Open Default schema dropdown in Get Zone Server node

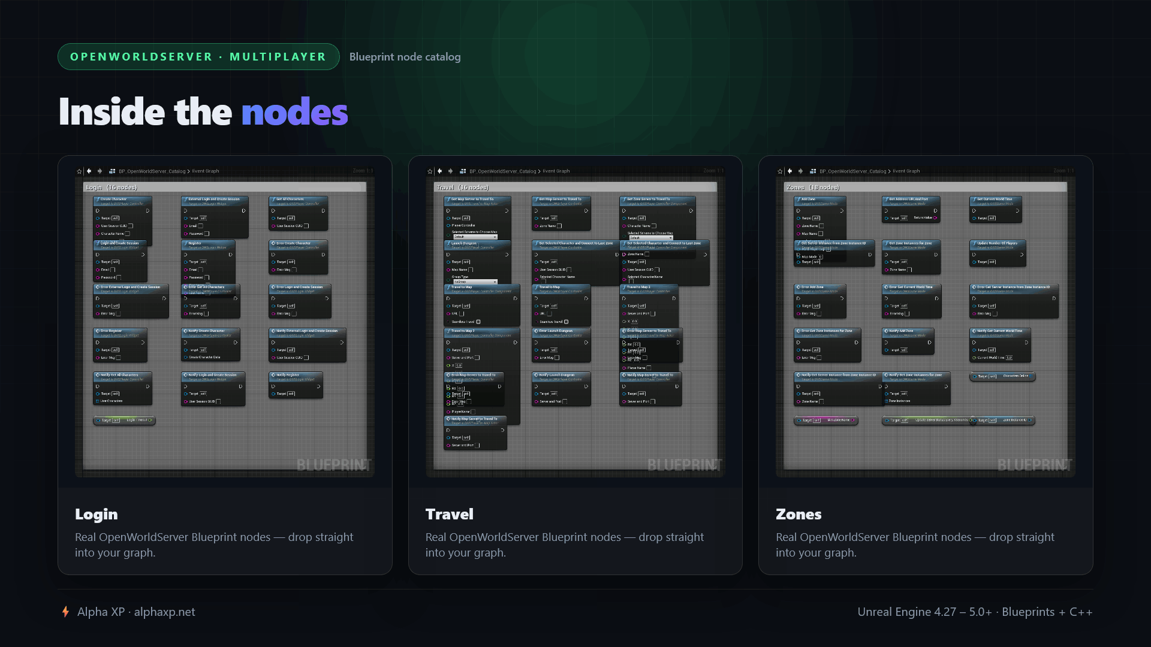650,238
